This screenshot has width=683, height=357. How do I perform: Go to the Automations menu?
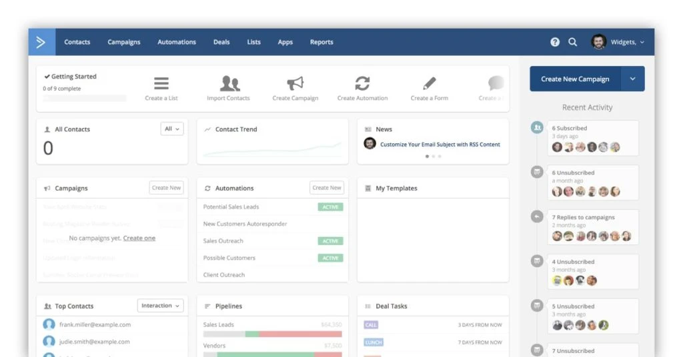[x=176, y=42]
